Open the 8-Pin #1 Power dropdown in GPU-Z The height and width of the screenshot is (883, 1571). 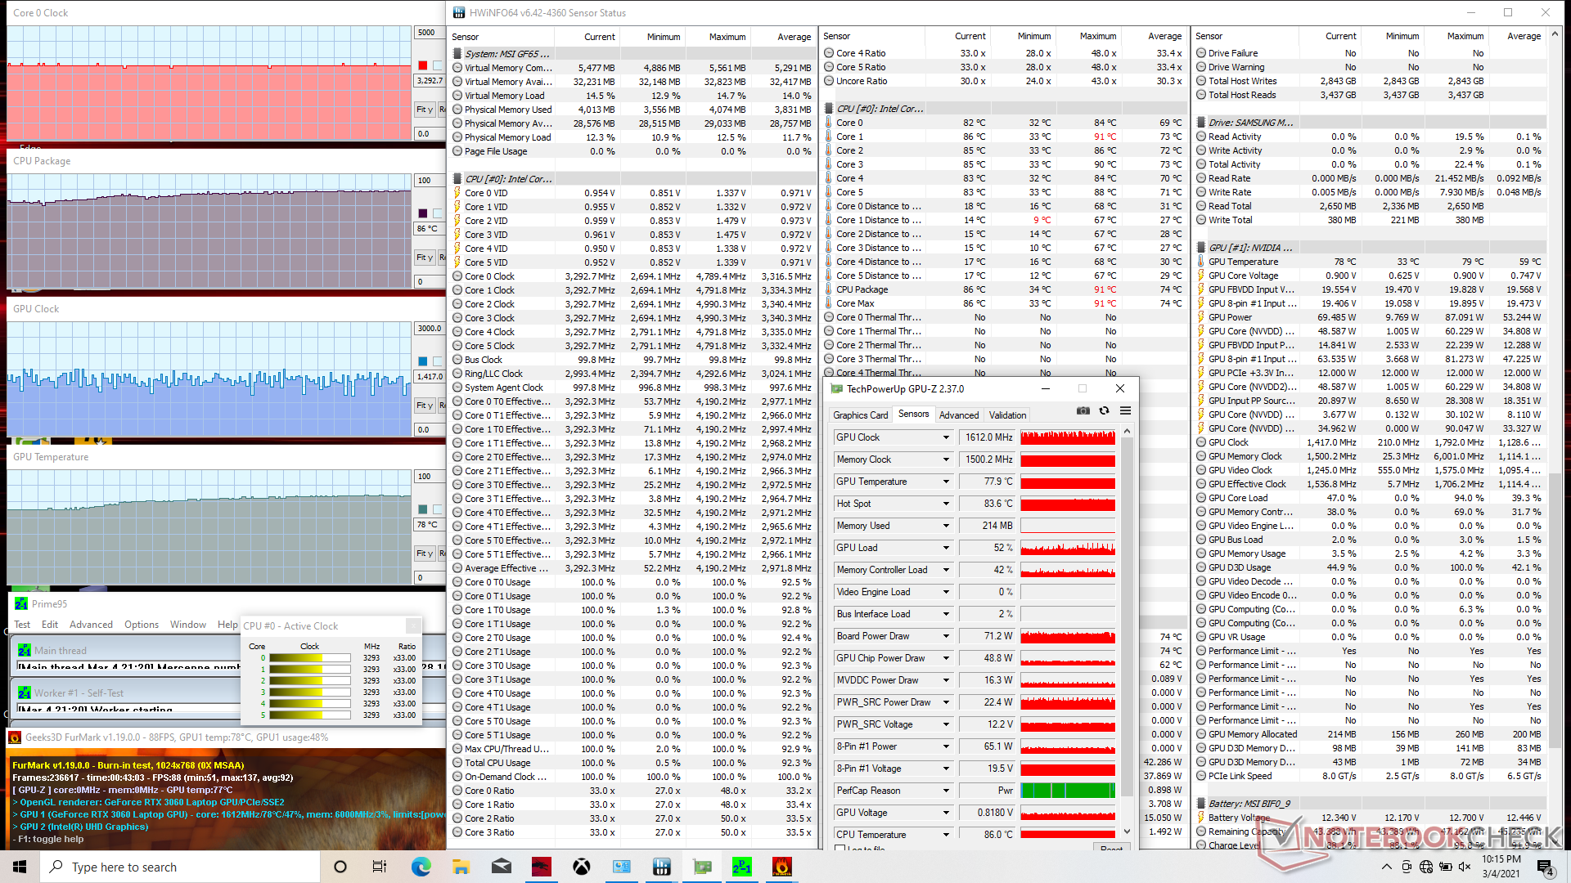[946, 746]
